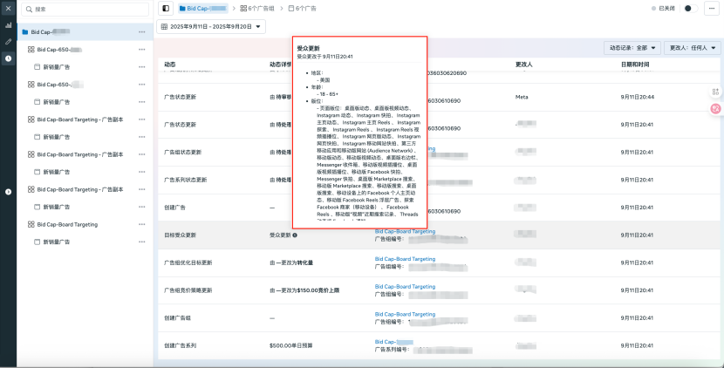The height and width of the screenshot is (368, 724).
Task: Click the 广告系列状态更新 activity cell
Action: point(186,180)
